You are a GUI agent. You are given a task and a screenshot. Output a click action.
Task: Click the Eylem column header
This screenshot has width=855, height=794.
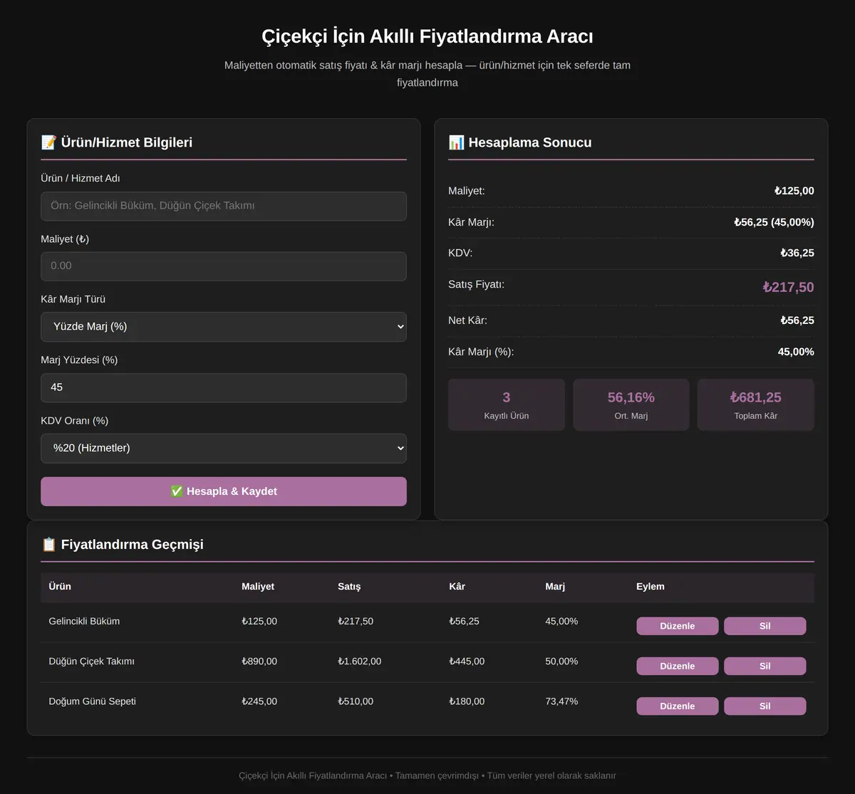[x=651, y=587]
